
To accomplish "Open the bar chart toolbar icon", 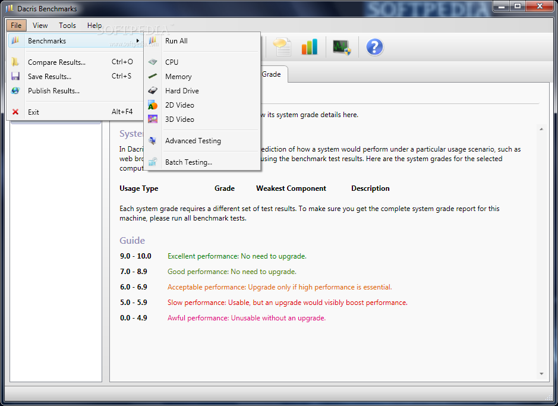I will coord(309,46).
